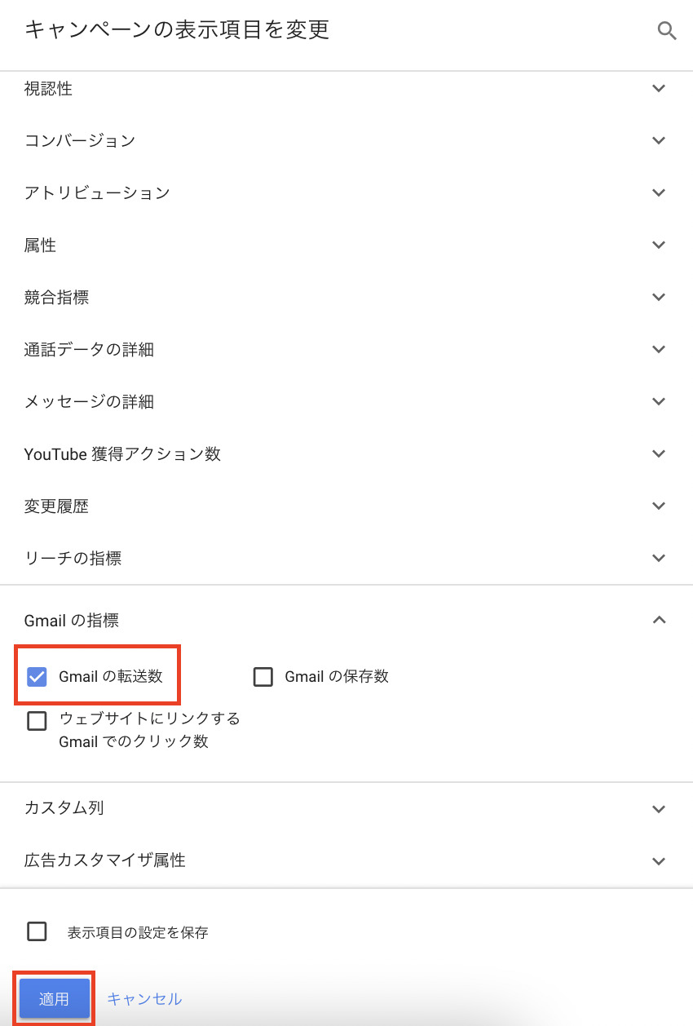The image size is (693, 1026).
Task: Check ウェブサイトにリンクする Gmail でのクリック数
Action: (x=37, y=721)
